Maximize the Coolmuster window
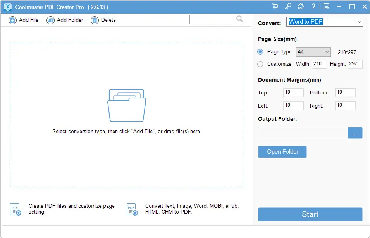This screenshot has height=238, width=370. (x=352, y=7)
